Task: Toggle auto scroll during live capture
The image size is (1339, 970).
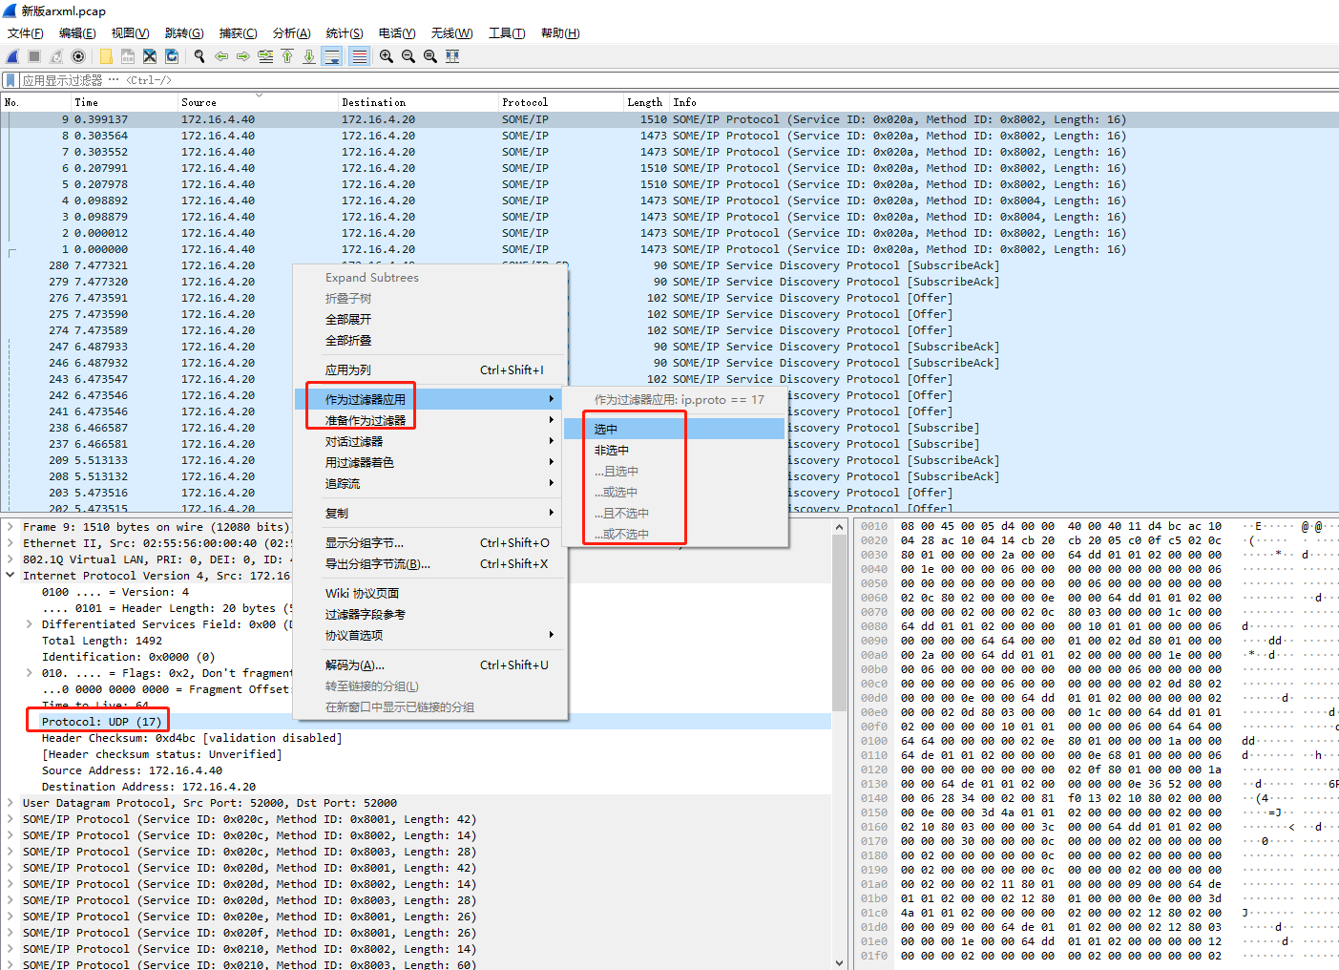Action: 332,56
